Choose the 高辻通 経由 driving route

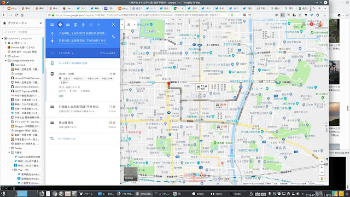pos(83,125)
